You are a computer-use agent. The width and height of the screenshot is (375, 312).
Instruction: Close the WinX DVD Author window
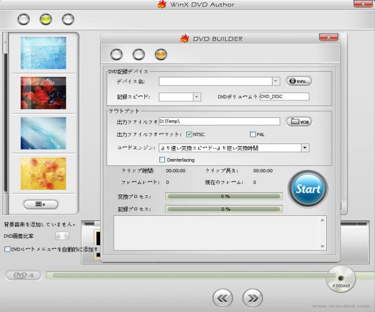click(x=363, y=4)
